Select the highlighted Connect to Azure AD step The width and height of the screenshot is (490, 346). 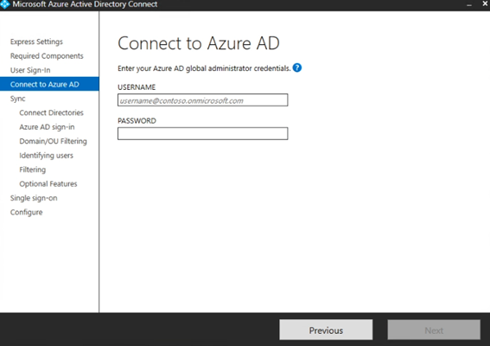click(49, 84)
